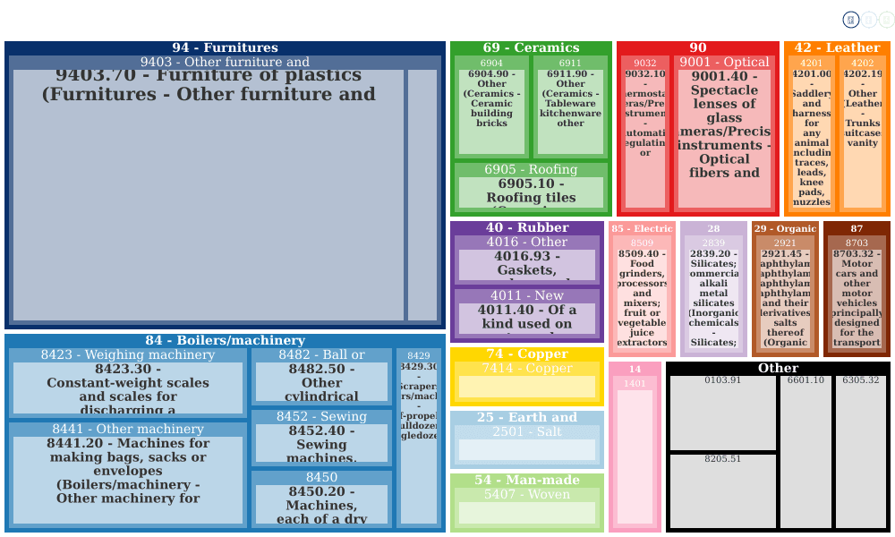
Task: Click the faded light blue circular icon
Action: point(868,20)
